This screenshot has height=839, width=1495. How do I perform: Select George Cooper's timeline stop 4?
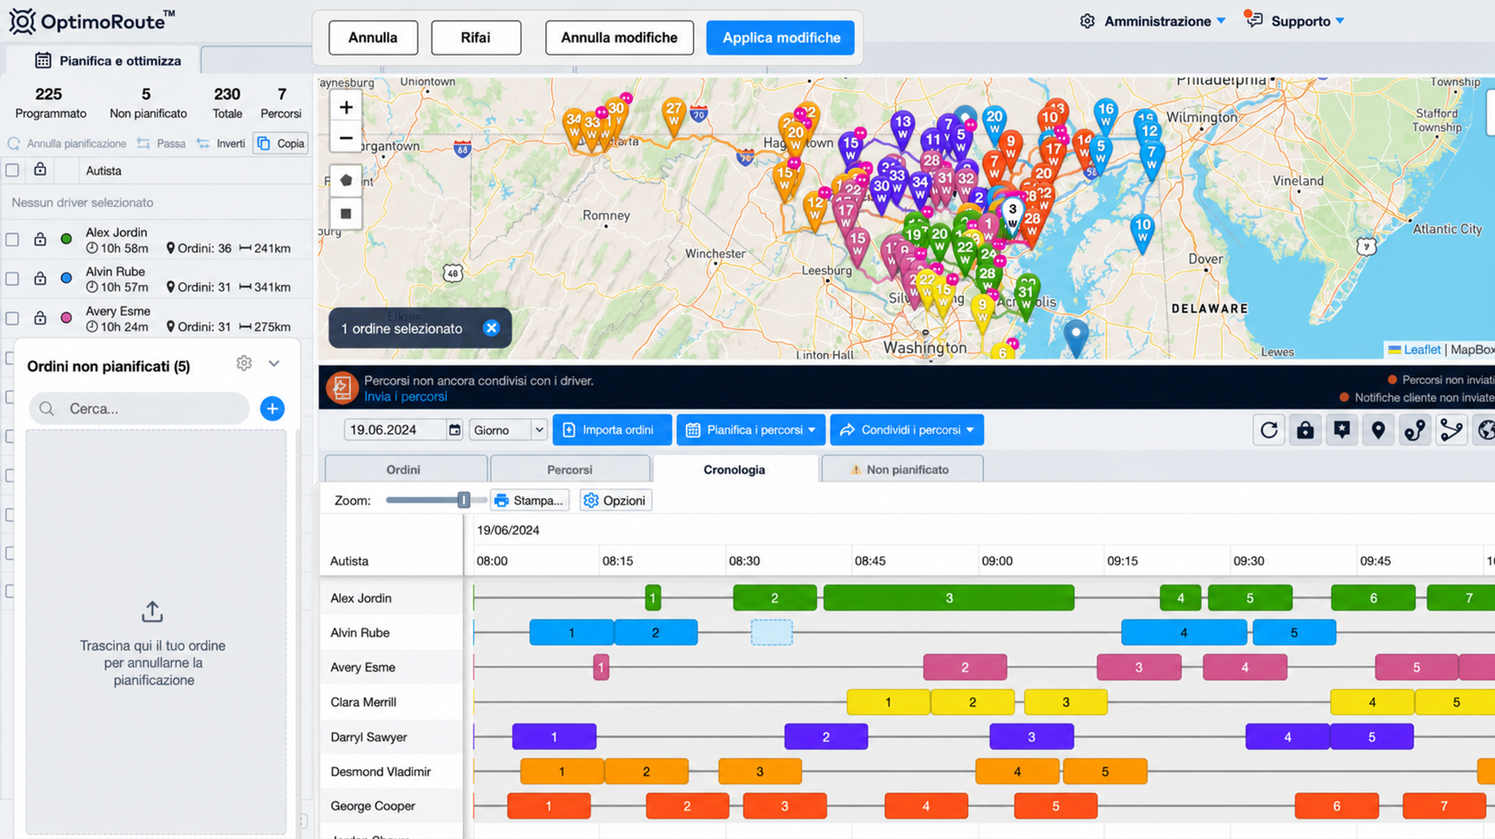(x=926, y=806)
